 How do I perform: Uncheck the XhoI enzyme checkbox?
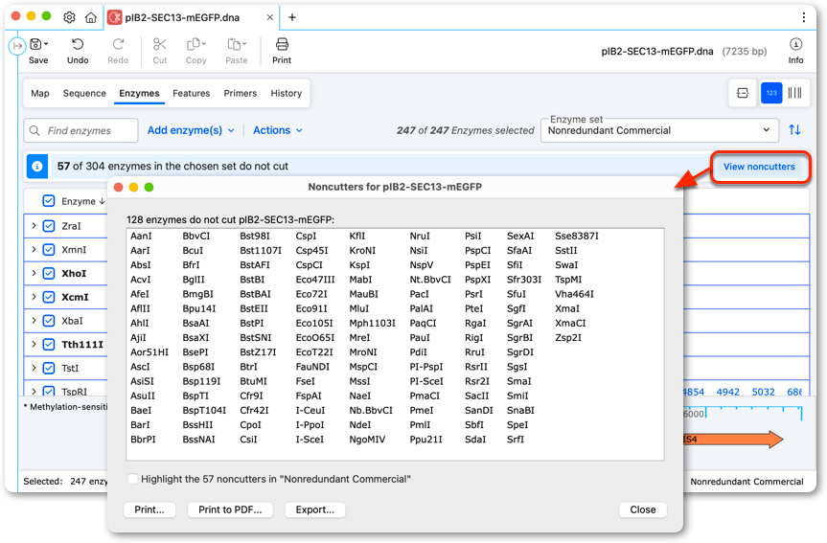[49, 273]
